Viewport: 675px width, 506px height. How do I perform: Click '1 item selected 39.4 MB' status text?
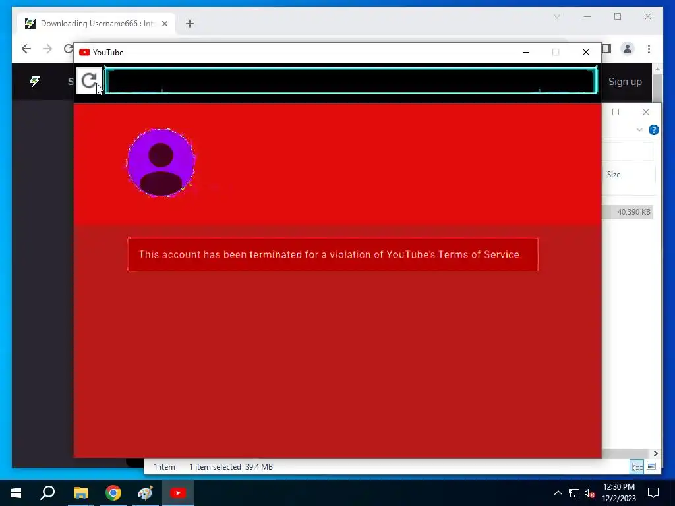pos(231,467)
